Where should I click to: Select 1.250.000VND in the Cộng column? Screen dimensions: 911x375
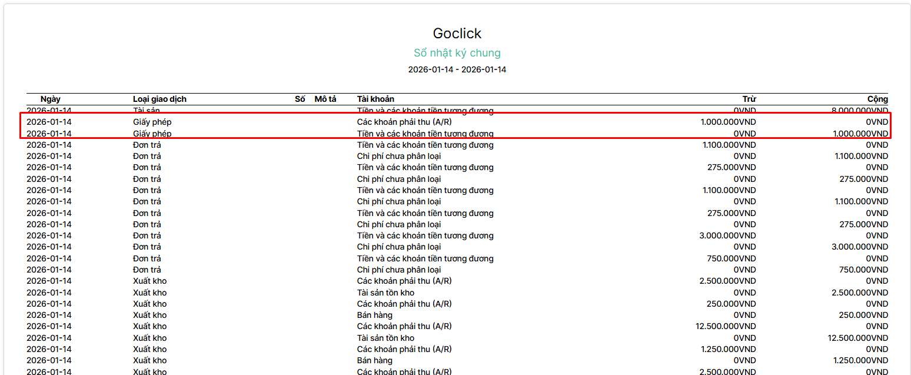click(860, 360)
